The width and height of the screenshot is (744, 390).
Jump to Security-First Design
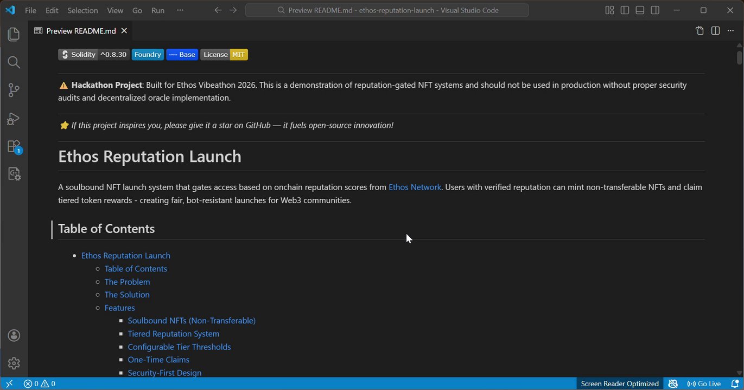164,373
